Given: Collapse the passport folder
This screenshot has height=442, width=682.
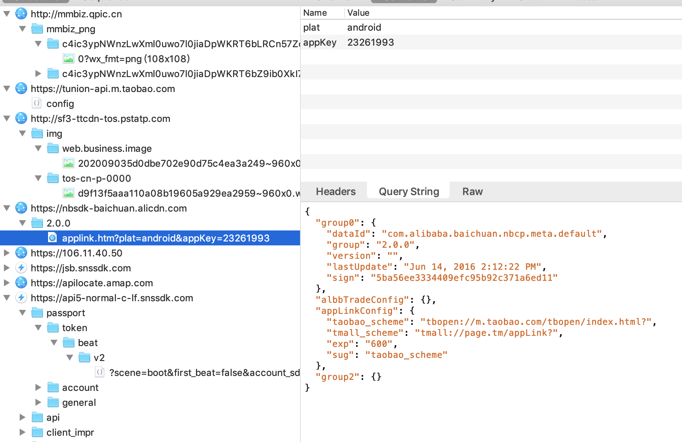Looking at the screenshot, I should point(22,313).
